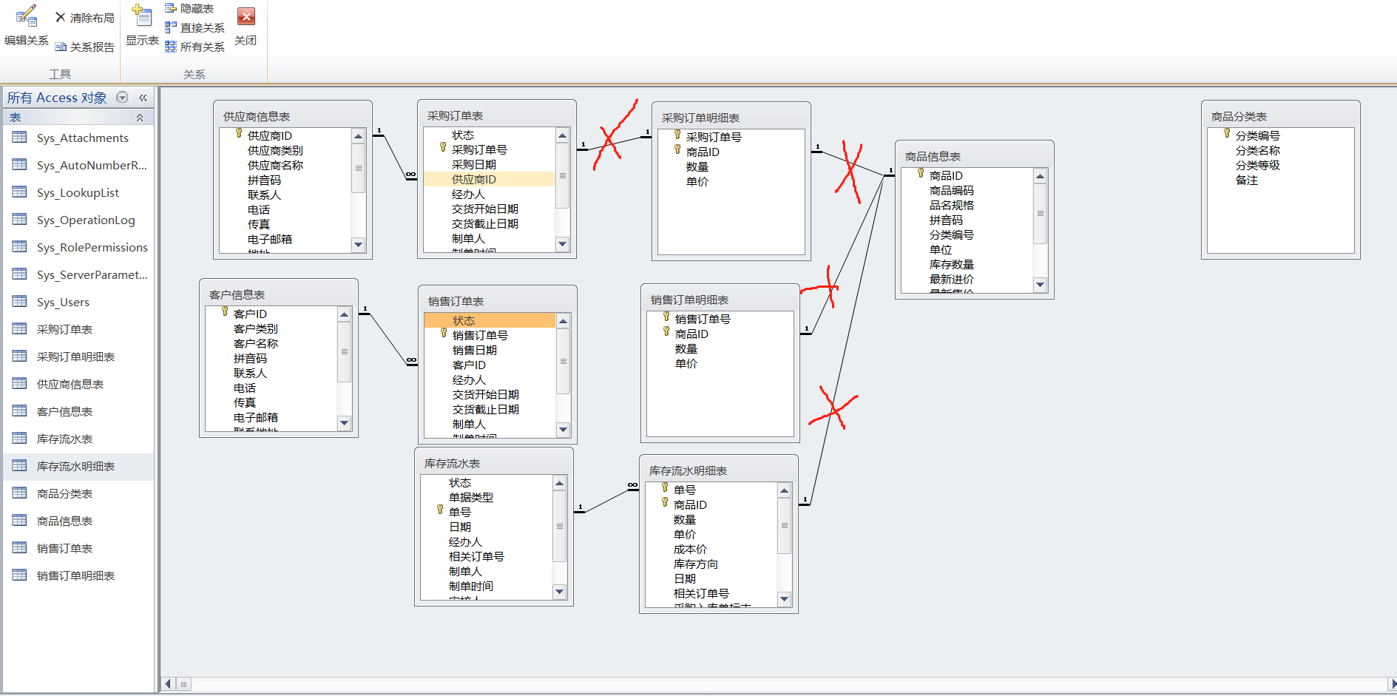Screen dimensions: 1397x696
Task: Click the 供应商信息表 table icon in the navigation pane
Action: [x=20, y=384]
